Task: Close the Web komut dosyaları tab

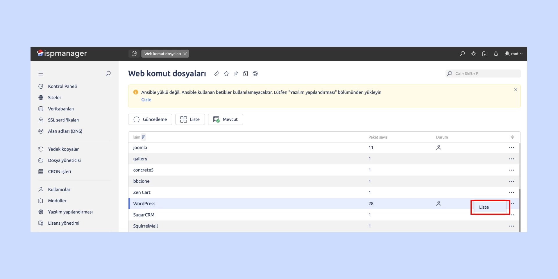Action: click(185, 54)
